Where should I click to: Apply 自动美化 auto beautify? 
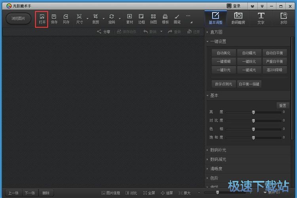(x=223, y=53)
